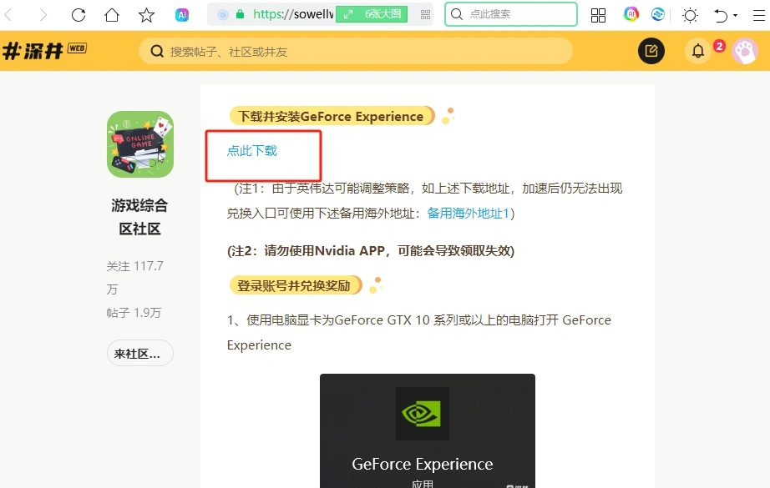Click the green padlock security icon

(241, 14)
